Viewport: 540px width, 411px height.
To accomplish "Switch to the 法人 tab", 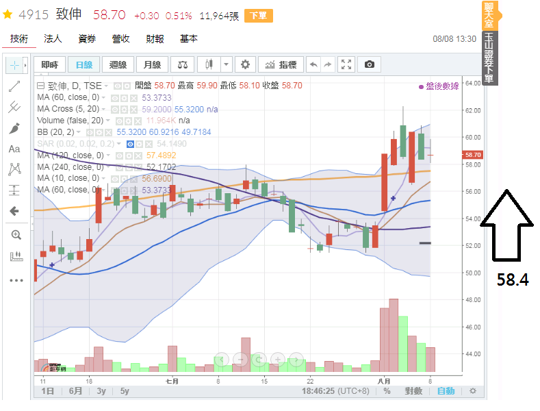I will coord(53,39).
